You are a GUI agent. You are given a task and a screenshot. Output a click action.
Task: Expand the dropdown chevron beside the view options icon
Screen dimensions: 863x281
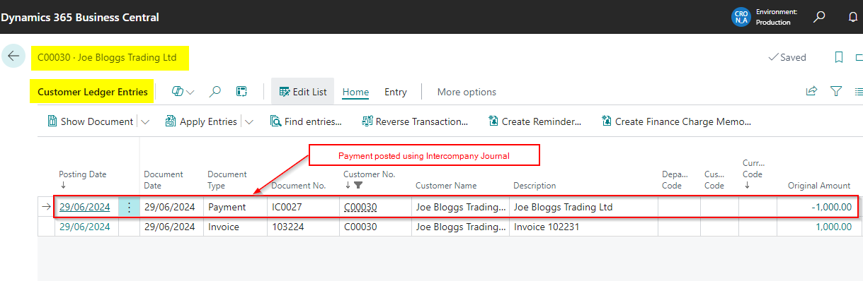[x=190, y=92]
